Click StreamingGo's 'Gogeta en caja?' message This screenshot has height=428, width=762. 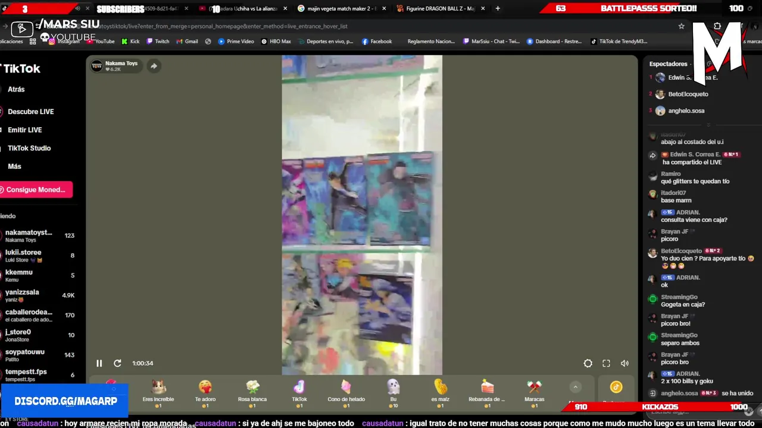click(x=683, y=304)
